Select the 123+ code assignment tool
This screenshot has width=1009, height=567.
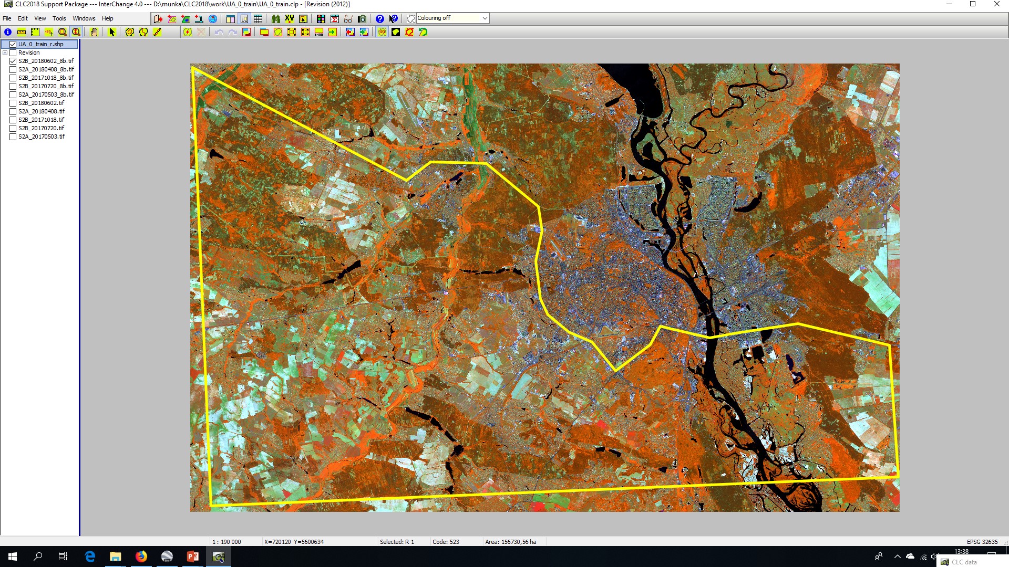[49, 32]
